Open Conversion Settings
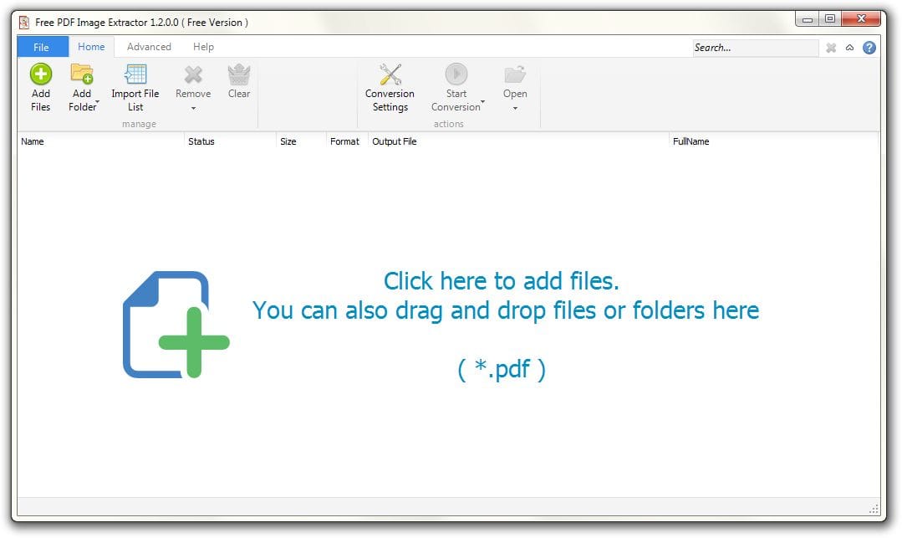The width and height of the screenshot is (902, 538). click(390, 88)
